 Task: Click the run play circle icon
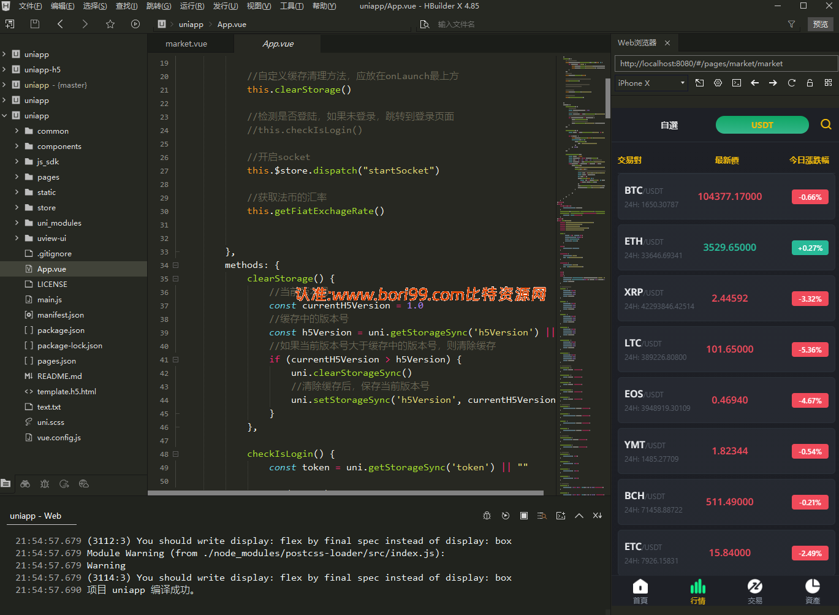(x=135, y=24)
